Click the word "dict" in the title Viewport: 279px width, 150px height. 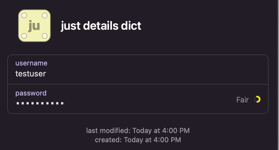[131, 26]
